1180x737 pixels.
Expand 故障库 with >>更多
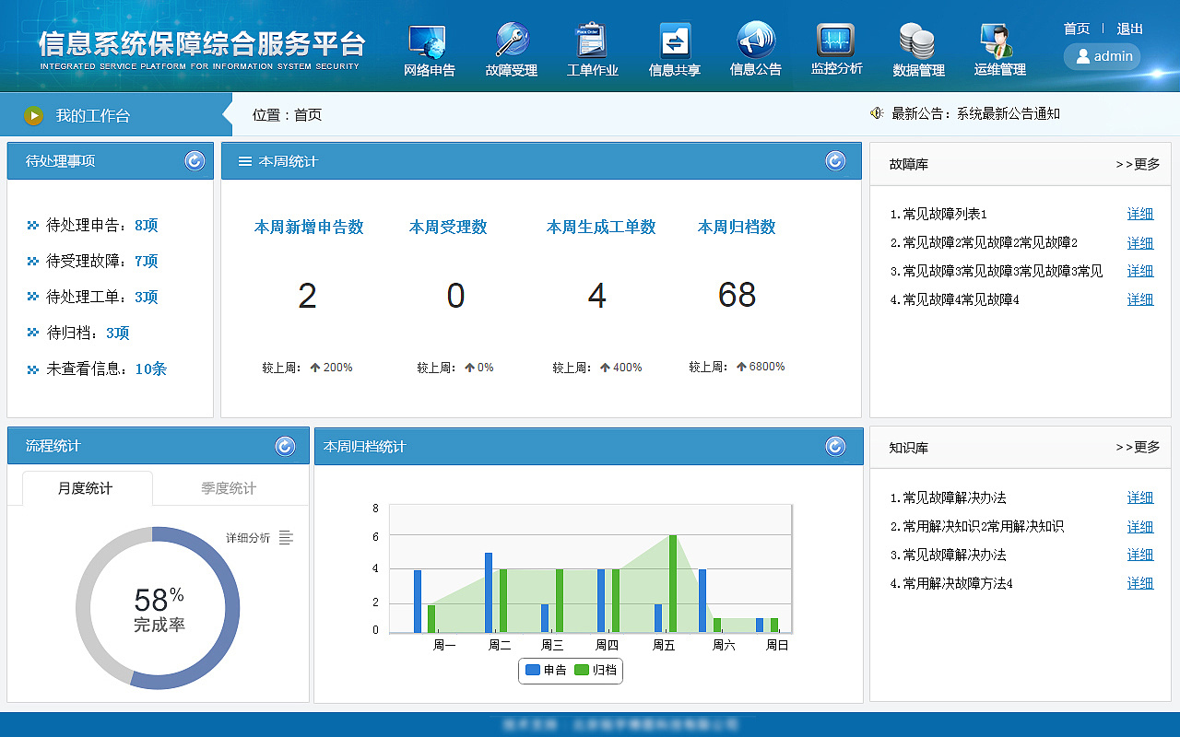1138,164
